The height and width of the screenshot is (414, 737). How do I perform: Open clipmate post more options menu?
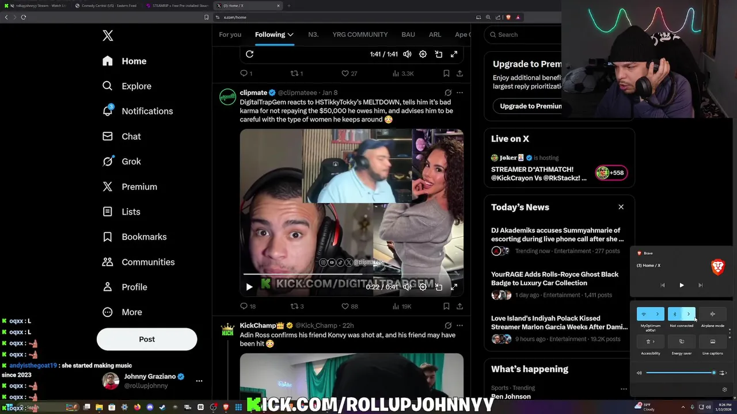pos(459,93)
